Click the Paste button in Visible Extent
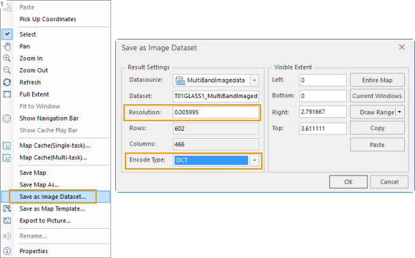The width and height of the screenshot is (415, 258). tap(377, 145)
